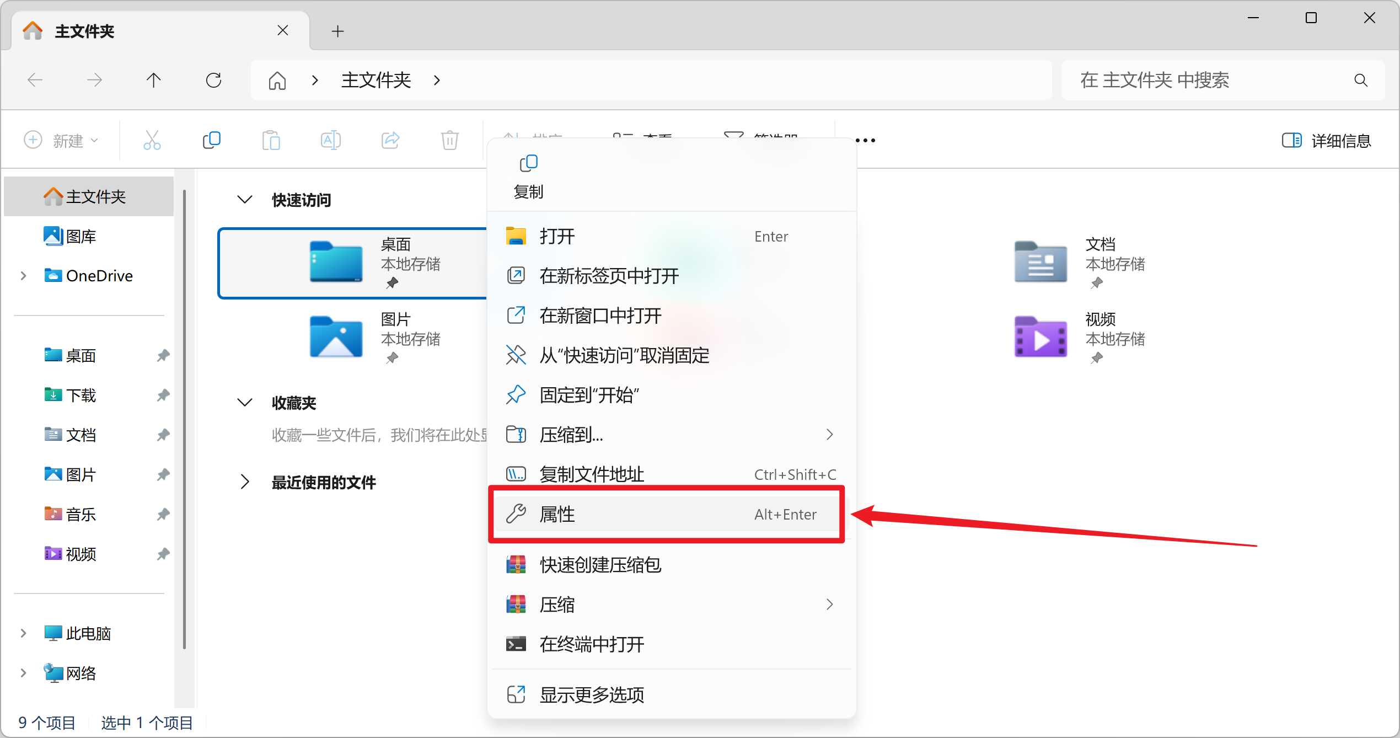
Task: Open 视频 in the navigation pane
Action: 89,554
